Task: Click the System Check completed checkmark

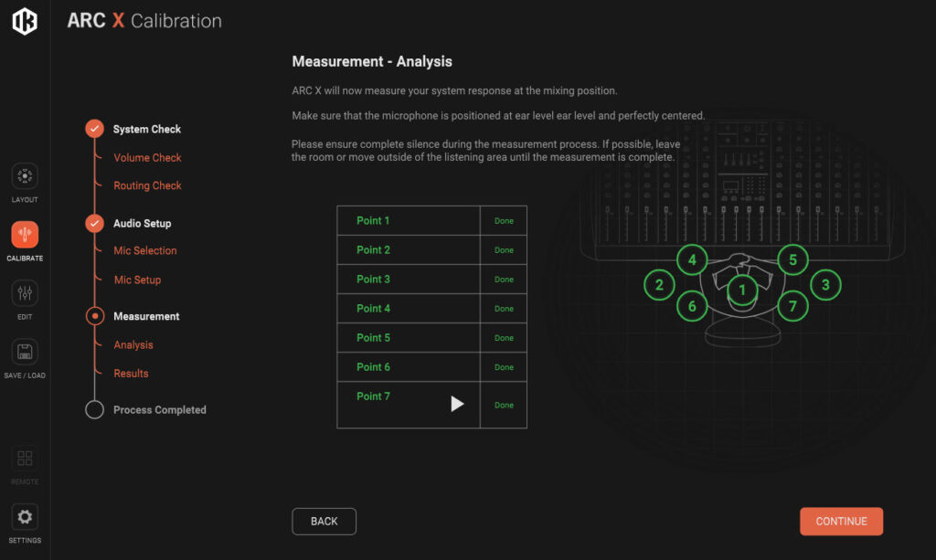Action: (x=94, y=129)
